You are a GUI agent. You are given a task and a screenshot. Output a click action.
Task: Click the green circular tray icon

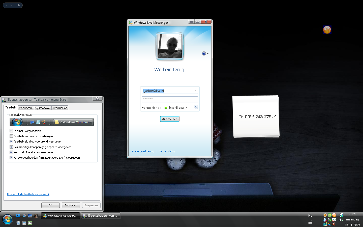click(x=330, y=215)
